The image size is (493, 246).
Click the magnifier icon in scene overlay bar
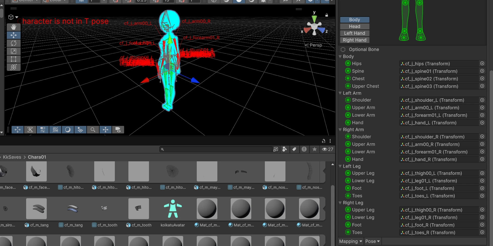coord(93,130)
